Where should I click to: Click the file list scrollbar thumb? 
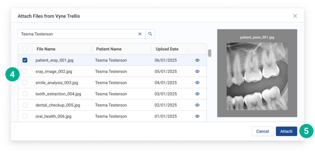coord(209,53)
